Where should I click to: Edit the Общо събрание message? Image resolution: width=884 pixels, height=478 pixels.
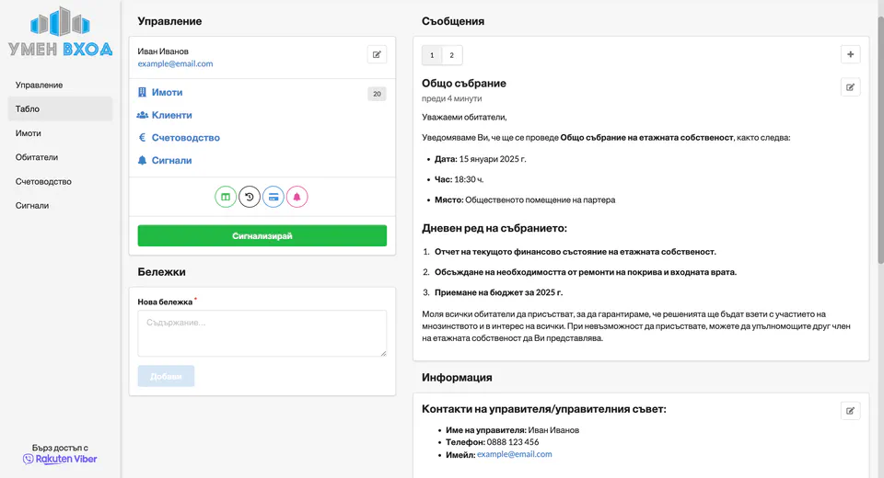850,87
